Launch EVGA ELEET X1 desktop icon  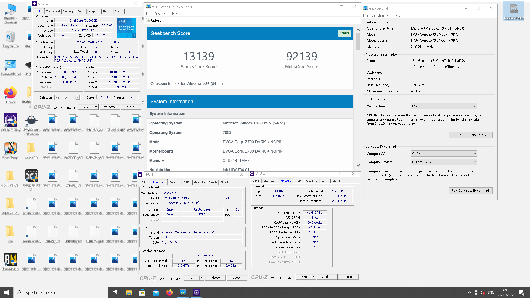31,180
